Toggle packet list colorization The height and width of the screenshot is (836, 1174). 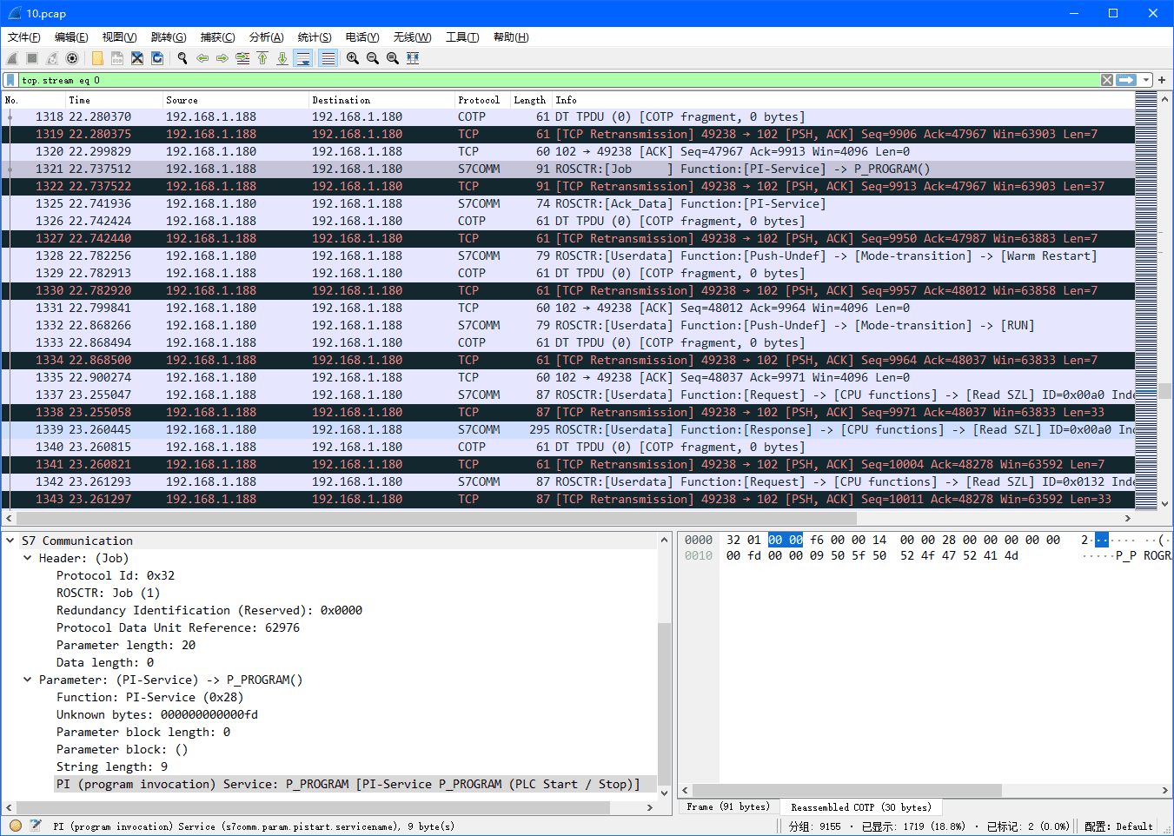328,58
